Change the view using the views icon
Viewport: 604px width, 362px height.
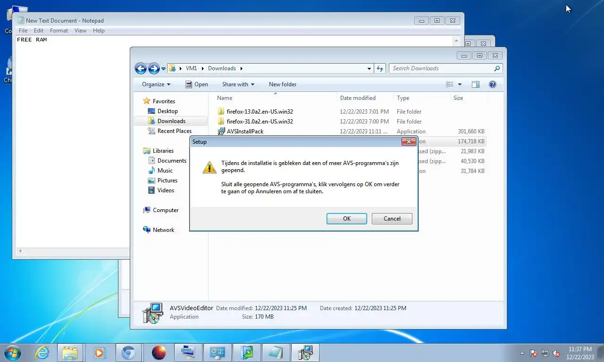click(x=449, y=84)
